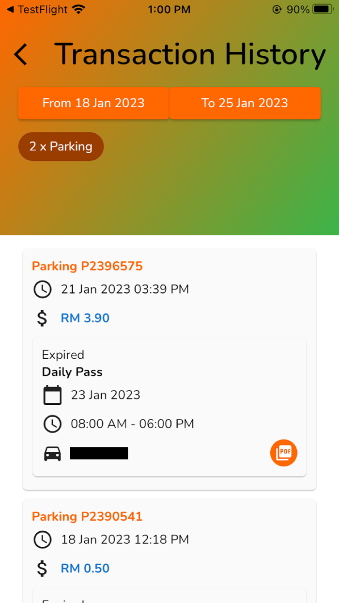Select the dollar icon next to RM 0.50

click(x=43, y=568)
